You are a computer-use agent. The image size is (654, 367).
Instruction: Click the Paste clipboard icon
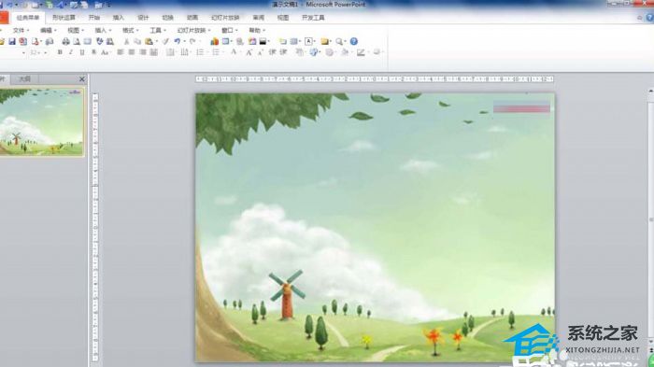(x=149, y=41)
